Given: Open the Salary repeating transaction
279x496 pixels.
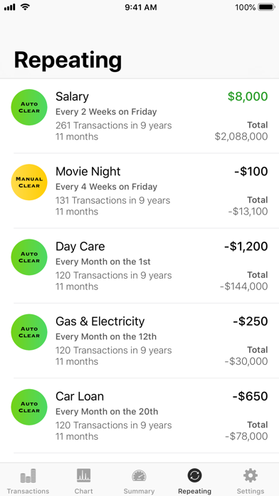Looking at the screenshot, I should coord(139,116).
